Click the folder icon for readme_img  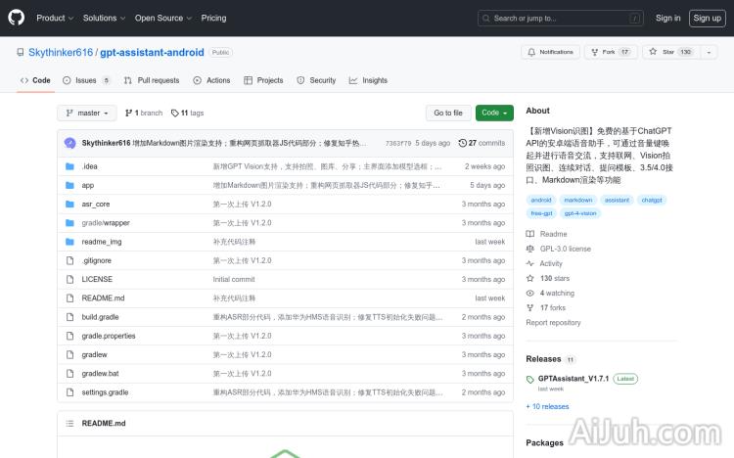[69, 242]
